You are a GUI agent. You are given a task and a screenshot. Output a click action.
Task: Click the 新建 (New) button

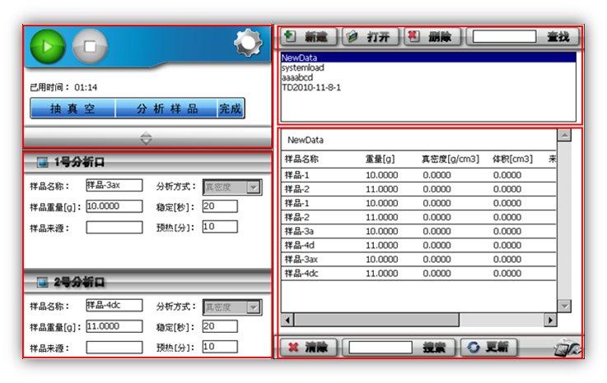306,37
